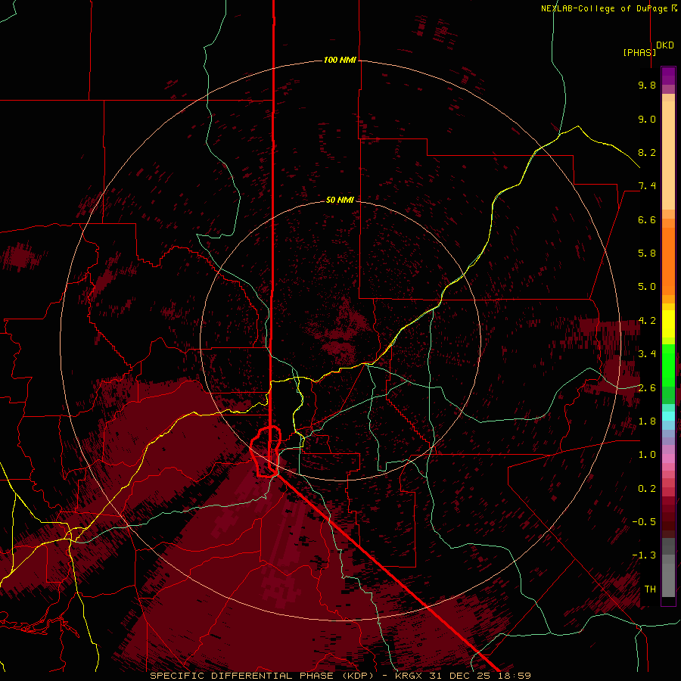Click the 1.8 value on the color scale

coord(647,421)
